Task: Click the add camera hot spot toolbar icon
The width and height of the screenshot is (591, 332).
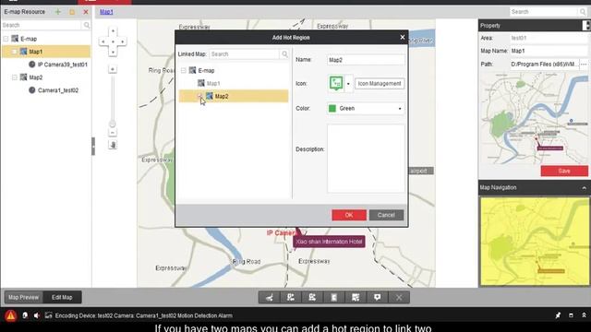Action: tap(270, 297)
